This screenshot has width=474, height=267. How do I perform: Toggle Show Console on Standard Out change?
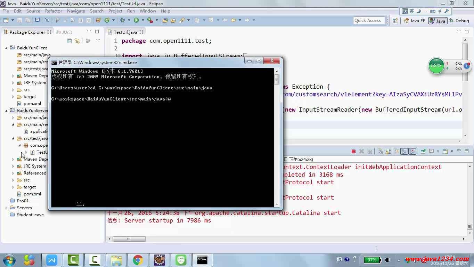click(404, 151)
